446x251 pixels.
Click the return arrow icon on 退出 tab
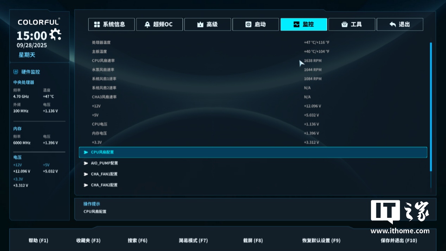pyautogui.click(x=392, y=24)
